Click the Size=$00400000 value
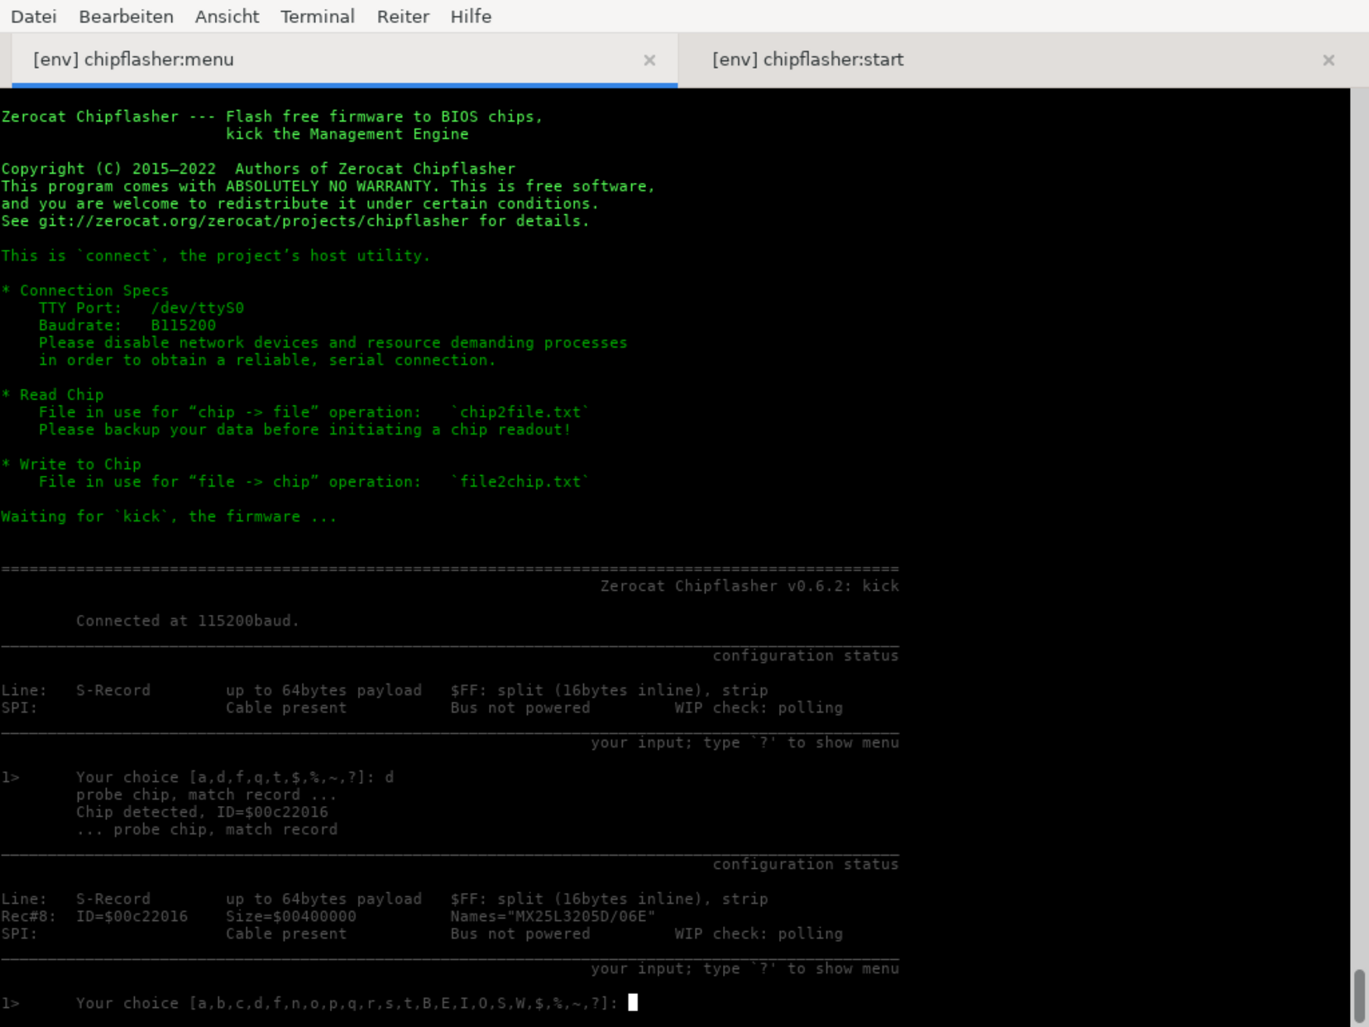 [x=291, y=916]
